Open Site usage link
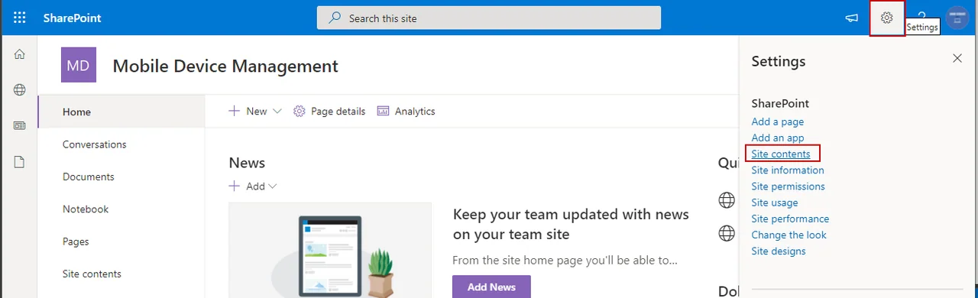The width and height of the screenshot is (978, 298). (x=775, y=202)
